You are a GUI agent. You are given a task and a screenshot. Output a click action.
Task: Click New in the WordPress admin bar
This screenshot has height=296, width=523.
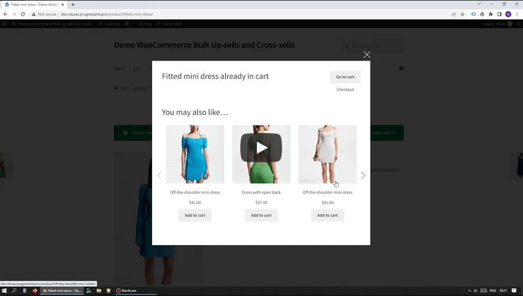coord(145,24)
